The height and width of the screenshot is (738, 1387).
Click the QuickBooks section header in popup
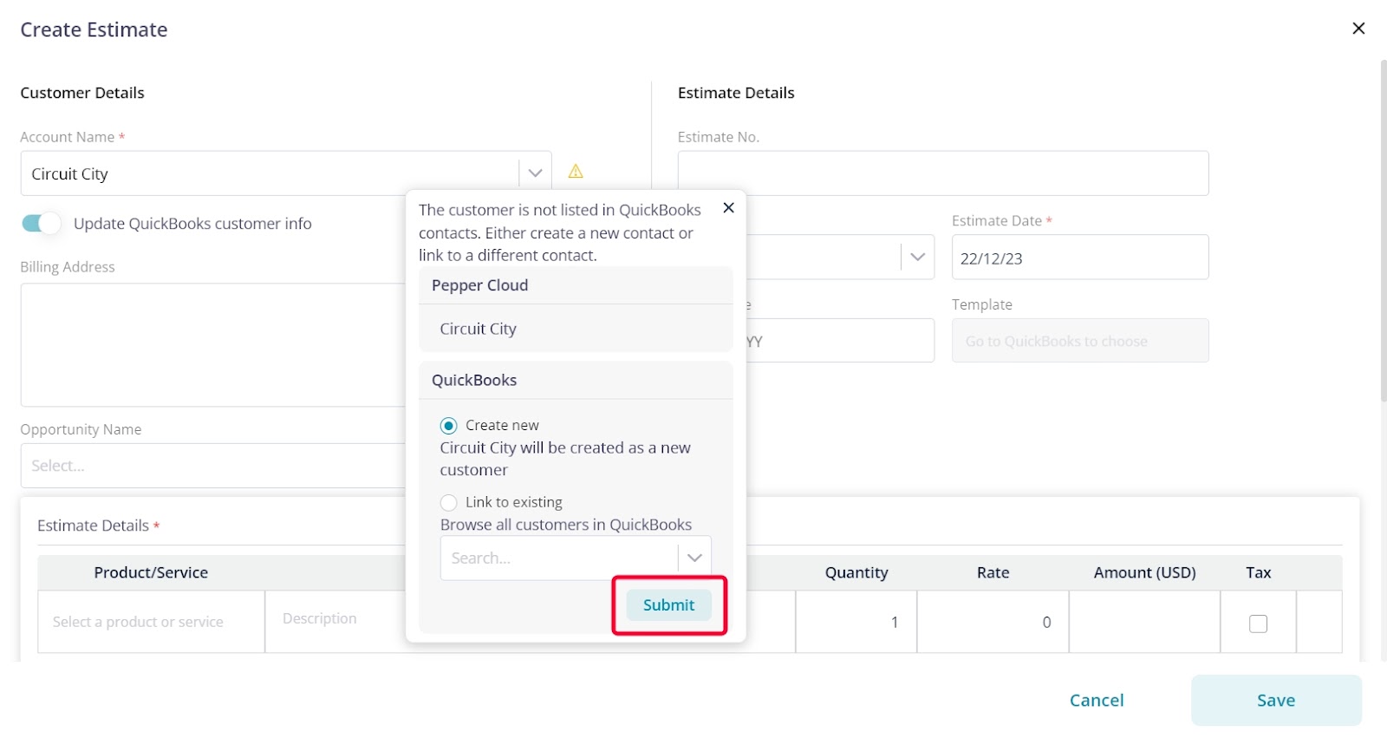(x=576, y=381)
